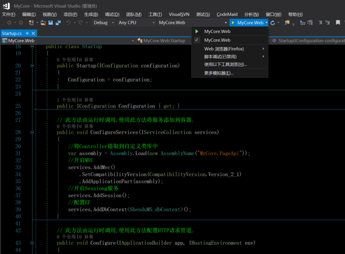Viewport: 345px width, 254px height.
Task: Expand the 脚本调试(已禁用) submenu
Action: 230,57
